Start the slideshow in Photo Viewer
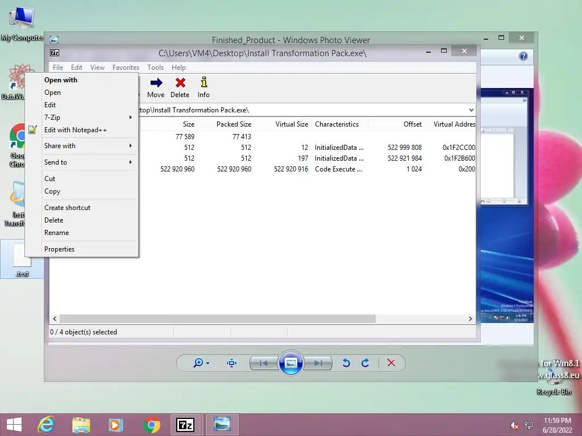This screenshot has height=436, width=582. point(290,363)
